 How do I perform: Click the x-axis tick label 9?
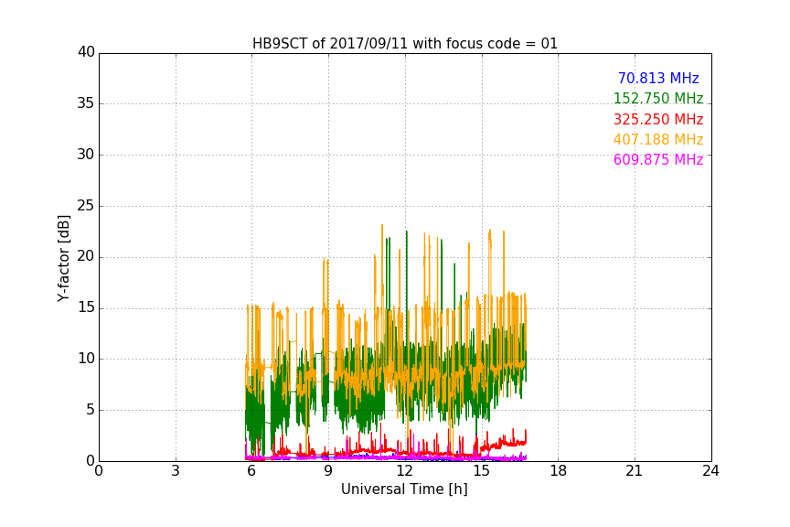[x=328, y=471]
